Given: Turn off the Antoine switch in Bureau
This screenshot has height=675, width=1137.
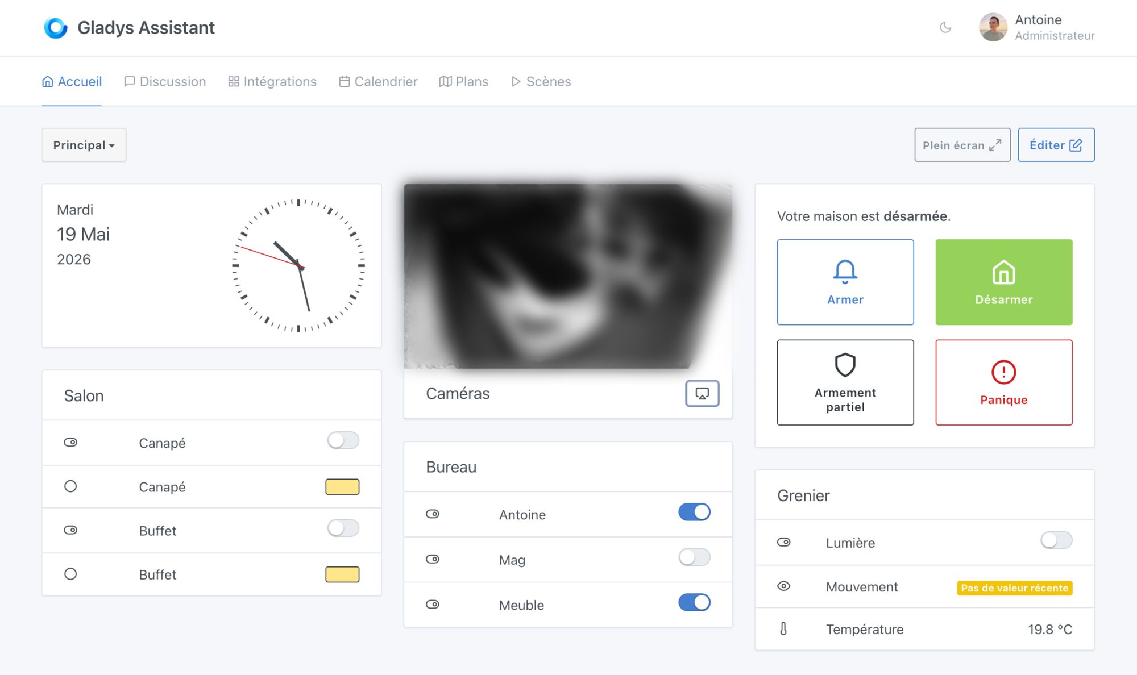Looking at the screenshot, I should (x=694, y=512).
